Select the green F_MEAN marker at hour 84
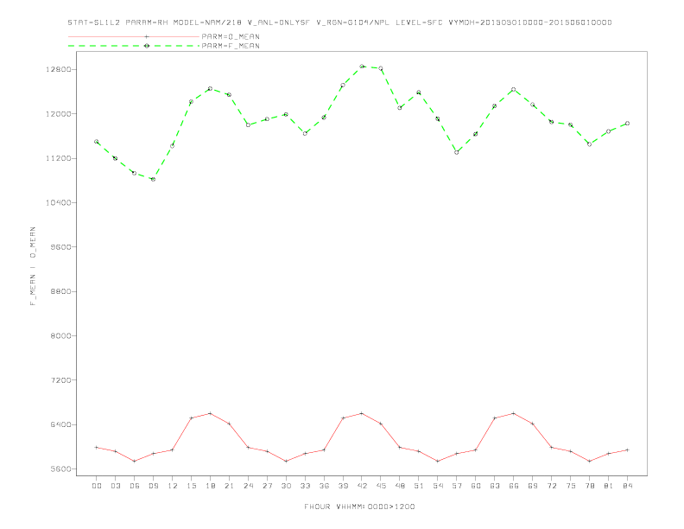Screen dimensions: 684x529 [x=627, y=124]
